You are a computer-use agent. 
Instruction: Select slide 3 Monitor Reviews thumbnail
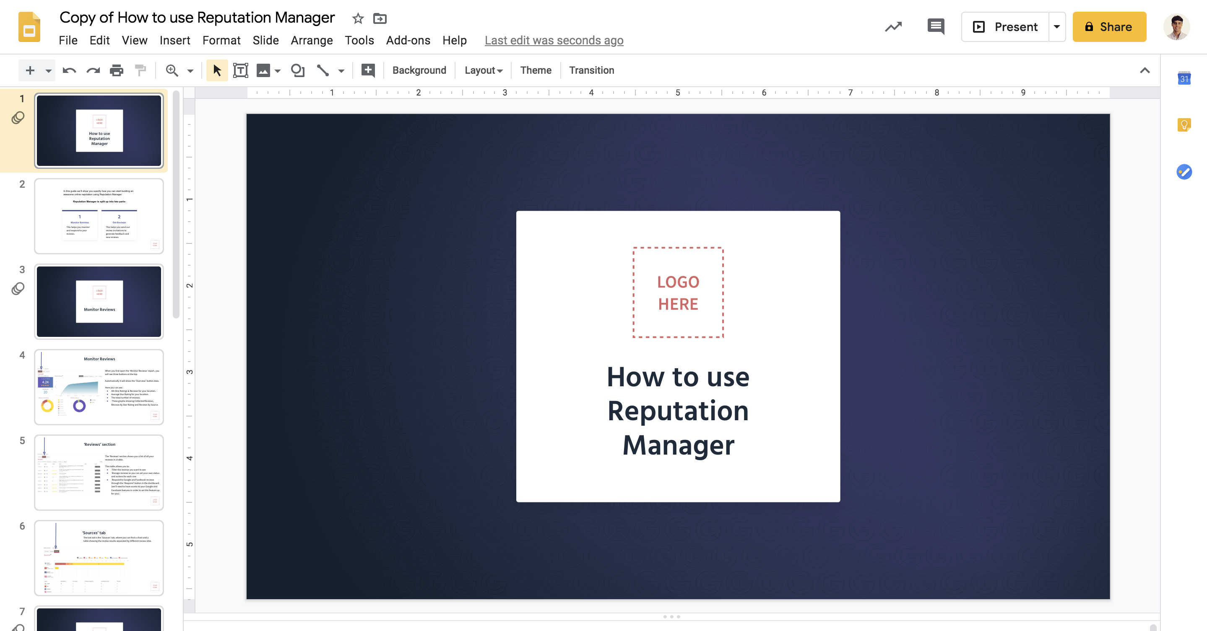pyautogui.click(x=99, y=301)
